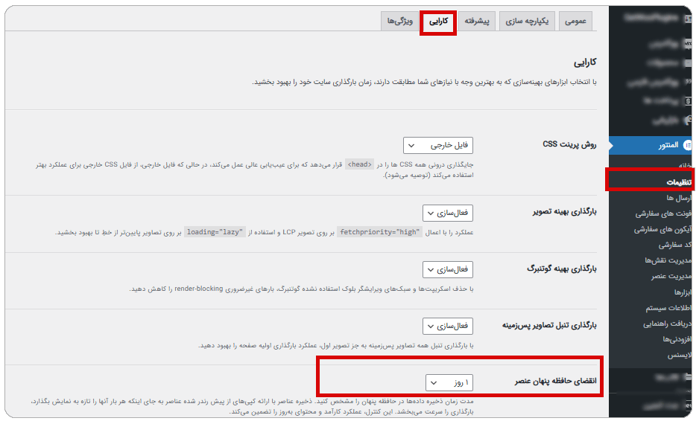Open the المنتور sidebar menu
This screenshot has height=421, width=699.
click(x=651, y=145)
